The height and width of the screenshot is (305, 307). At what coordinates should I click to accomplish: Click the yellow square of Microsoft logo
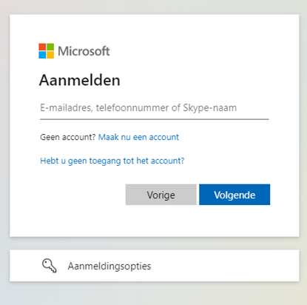(x=50, y=55)
